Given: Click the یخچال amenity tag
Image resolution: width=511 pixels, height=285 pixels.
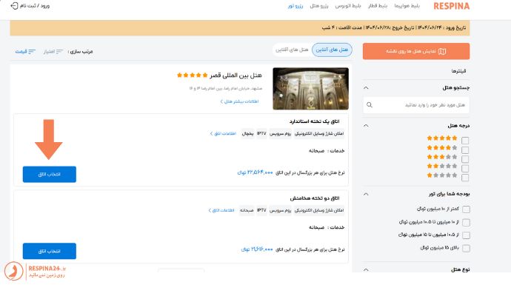Looking at the screenshot, I should (247, 133).
